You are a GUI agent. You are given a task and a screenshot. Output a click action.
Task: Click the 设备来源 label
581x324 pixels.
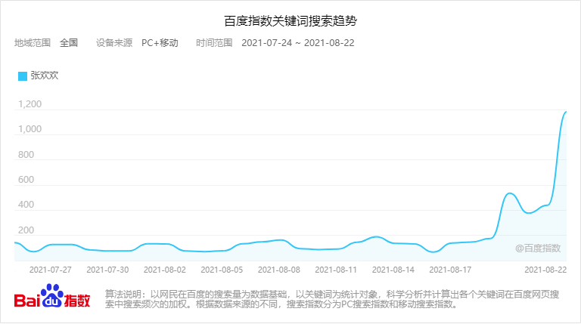(x=114, y=43)
